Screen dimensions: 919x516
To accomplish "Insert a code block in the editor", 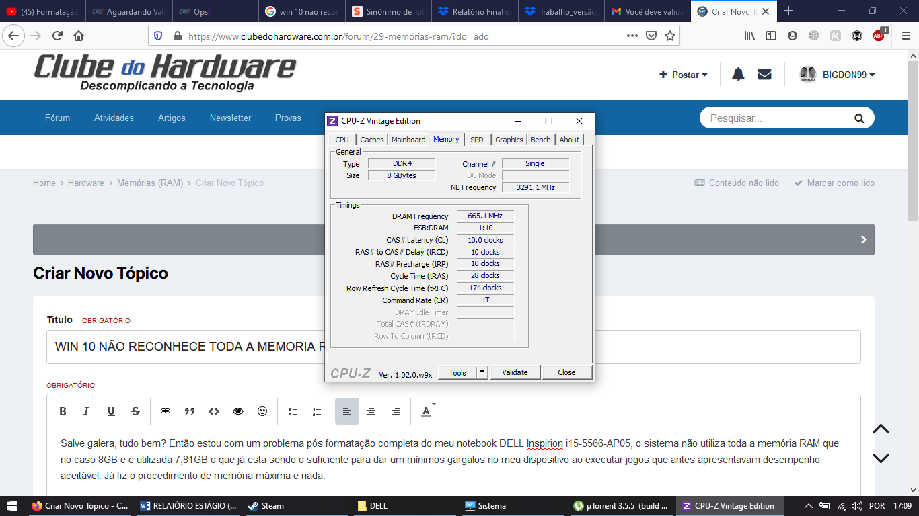I will [x=214, y=411].
